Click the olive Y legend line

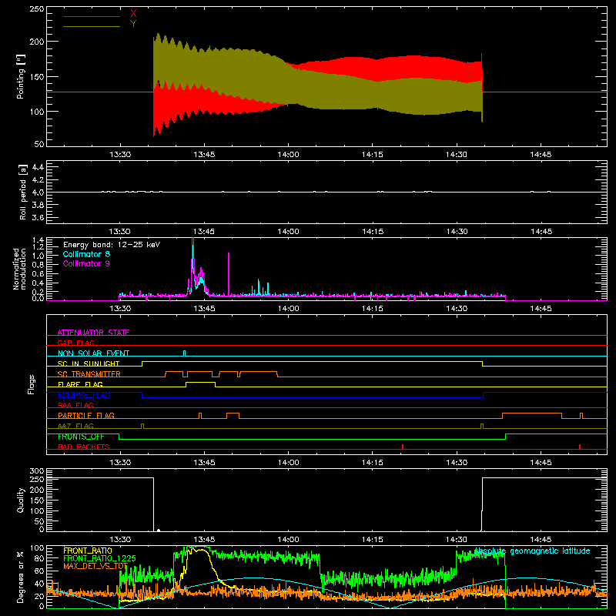click(92, 26)
